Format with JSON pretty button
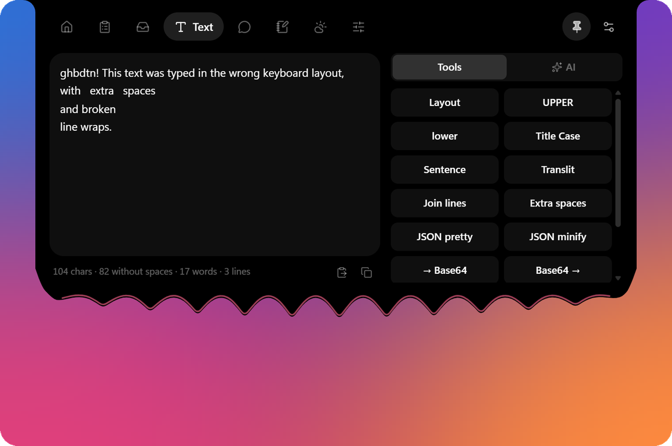 click(444, 237)
